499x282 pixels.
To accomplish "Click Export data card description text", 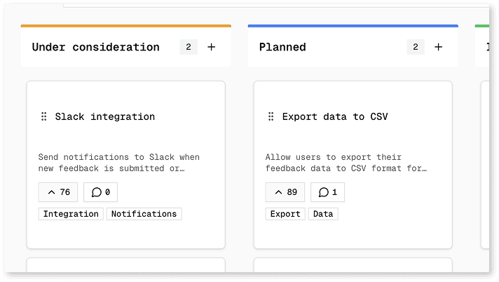I will (346, 163).
